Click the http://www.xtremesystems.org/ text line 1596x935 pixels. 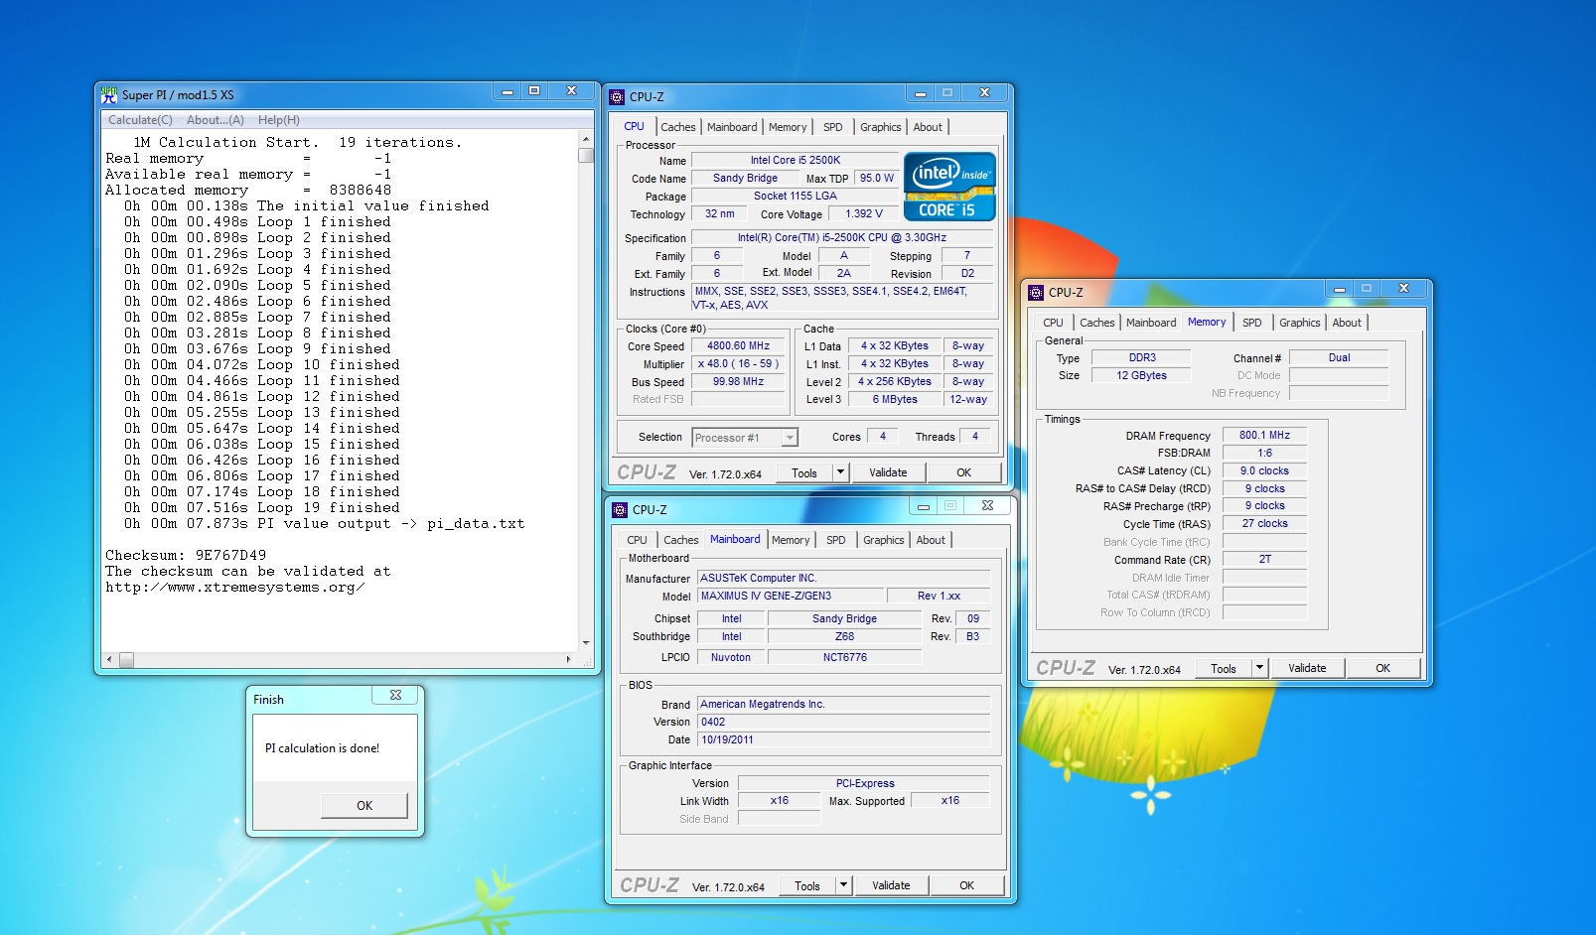click(x=234, y=587)
